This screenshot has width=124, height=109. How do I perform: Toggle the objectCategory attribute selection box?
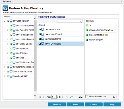(x=87, y=40)
